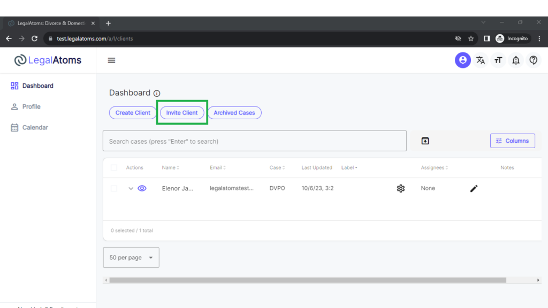Click the Create Client button

point(133,113)
